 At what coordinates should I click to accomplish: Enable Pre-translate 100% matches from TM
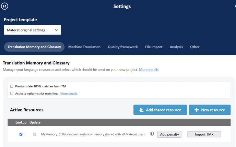point(12,86)
